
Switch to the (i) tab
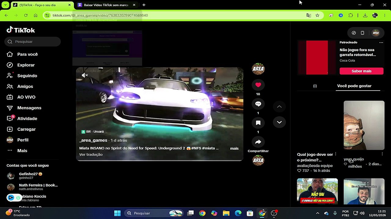(x=315, y=86)
